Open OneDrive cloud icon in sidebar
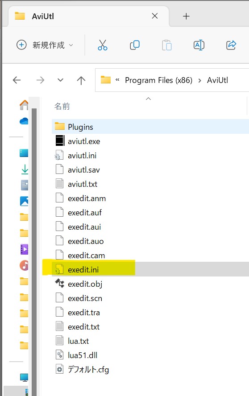249x396 pixels. pyautogui.click(x=24, y=121)
